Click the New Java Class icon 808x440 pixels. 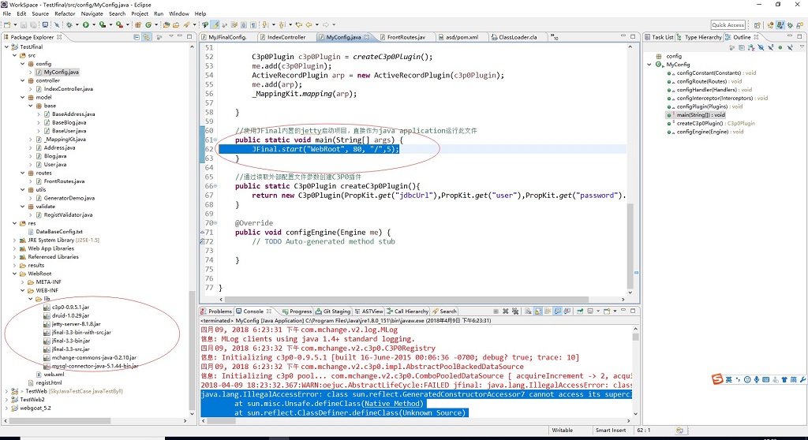pos(148,24)
